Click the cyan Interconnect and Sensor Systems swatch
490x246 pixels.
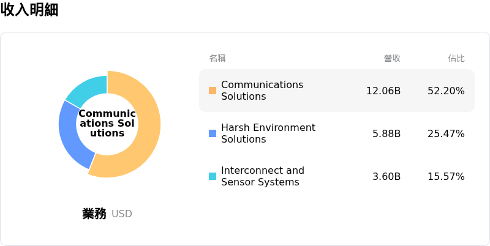point(213,176)
